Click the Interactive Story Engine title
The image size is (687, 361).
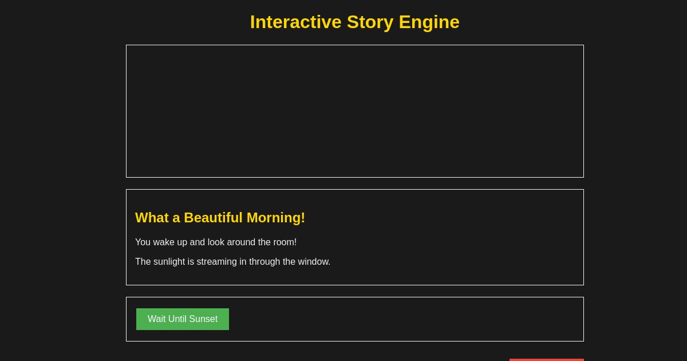(x=354, y=22)
